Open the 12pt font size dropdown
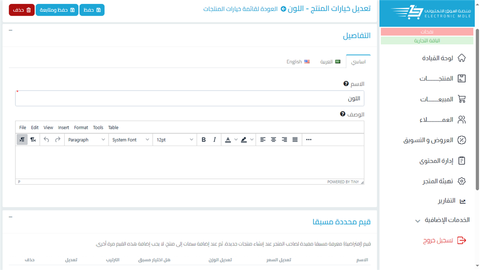The height and width of the screenshot is (270, 480). click(175, 140)
